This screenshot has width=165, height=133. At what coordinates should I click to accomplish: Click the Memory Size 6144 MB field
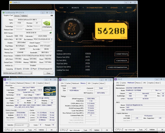pyautogui.click(x=20, y=52)
